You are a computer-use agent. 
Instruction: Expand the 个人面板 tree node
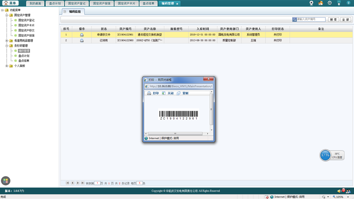coord(7,66)
